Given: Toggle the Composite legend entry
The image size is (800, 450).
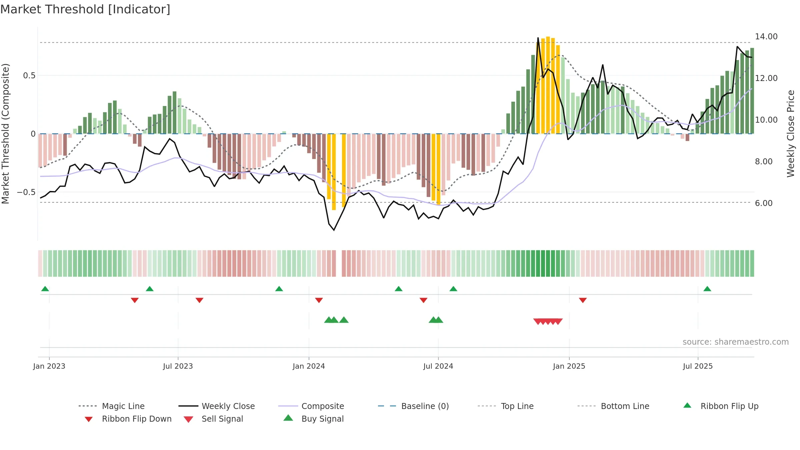Looking at the screenshot, I should click(311, 406).
